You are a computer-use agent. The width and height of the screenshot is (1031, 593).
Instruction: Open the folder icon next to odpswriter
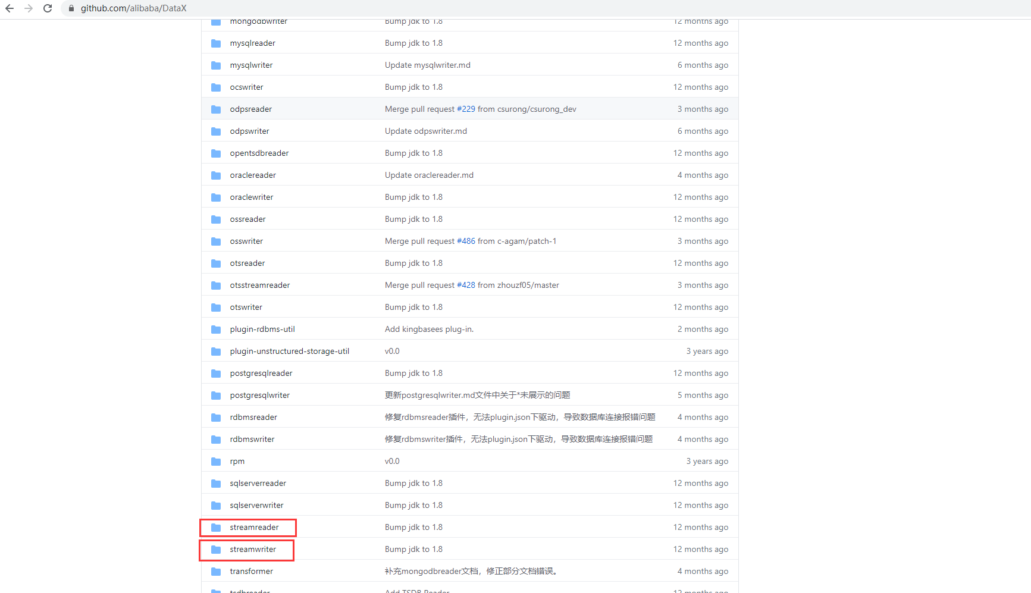[216, 131]
